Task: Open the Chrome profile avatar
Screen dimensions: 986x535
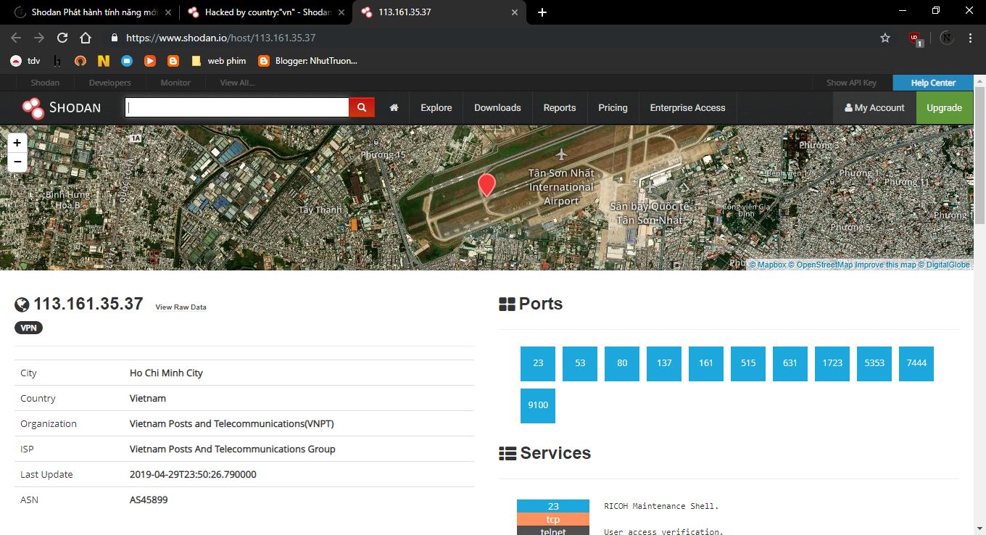Action: click(947, 38)
